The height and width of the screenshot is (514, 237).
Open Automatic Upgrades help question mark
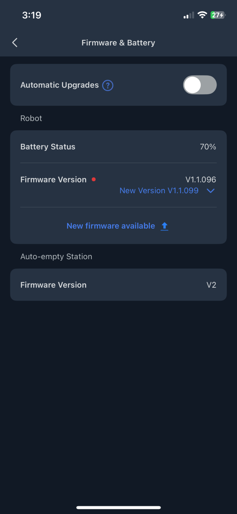tap(108, 85)
